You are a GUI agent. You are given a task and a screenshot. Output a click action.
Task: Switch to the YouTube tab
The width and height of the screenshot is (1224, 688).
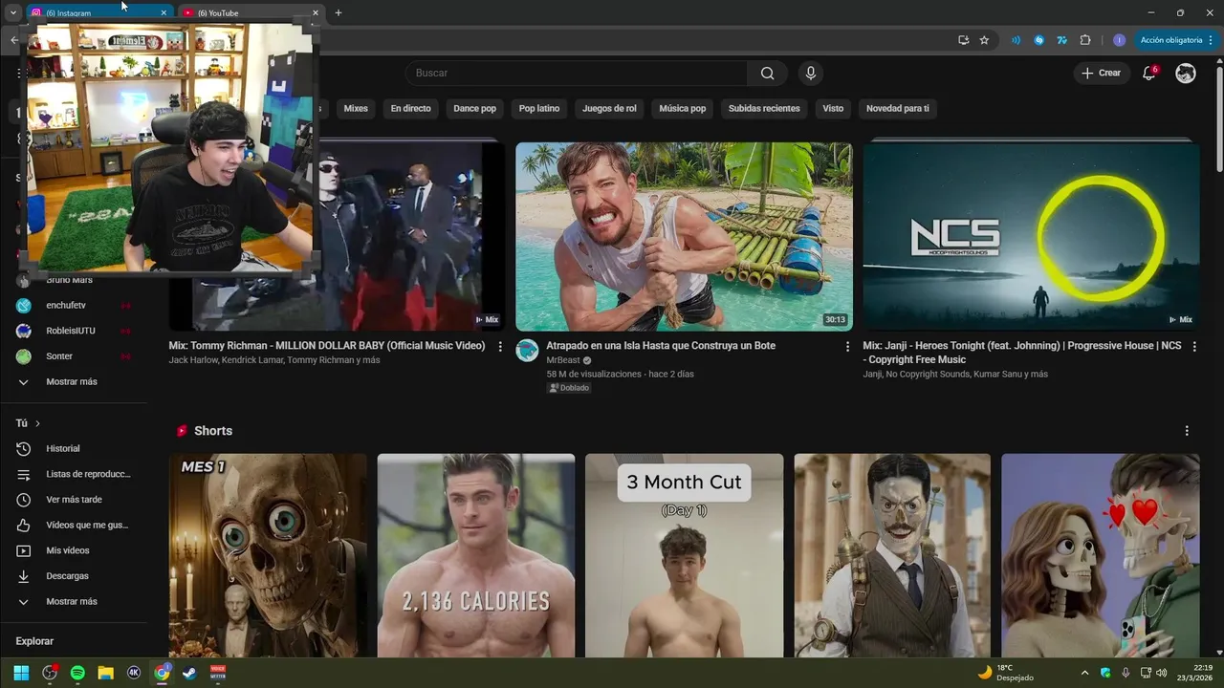click(x=249, y=12)
